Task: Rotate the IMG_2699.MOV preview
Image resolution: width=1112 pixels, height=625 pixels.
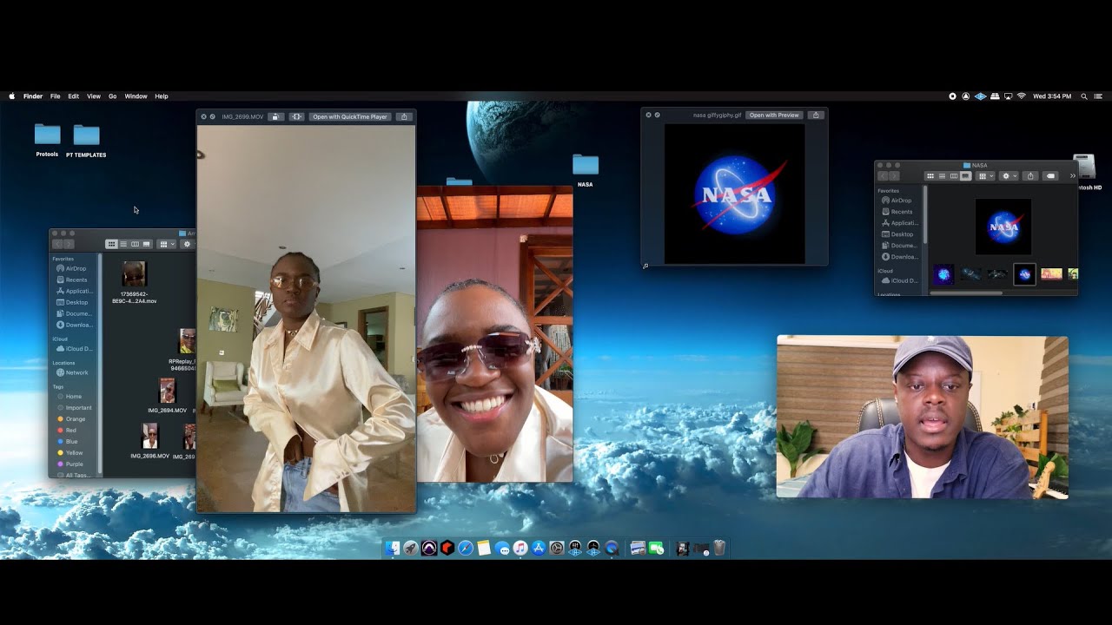Action: (x=275, y=116)
